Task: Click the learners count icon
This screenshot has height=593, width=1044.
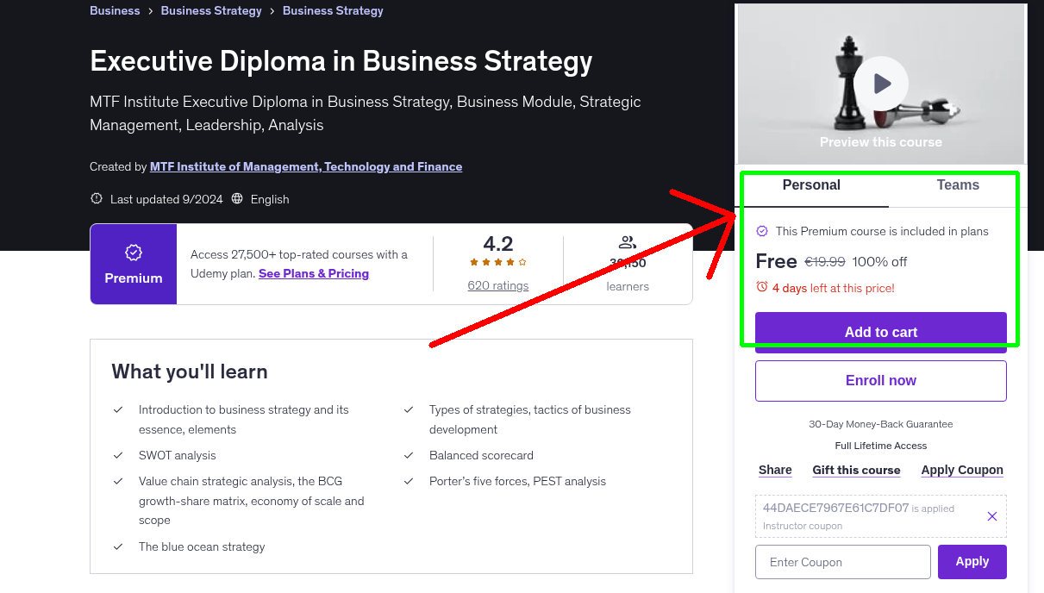Action: pyautogui.click(x=627, y=242)
